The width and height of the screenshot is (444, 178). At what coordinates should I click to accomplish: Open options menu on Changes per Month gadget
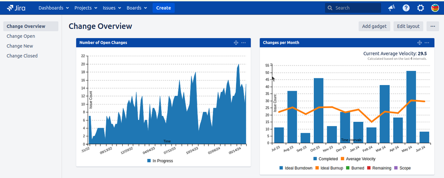(427, 43)
